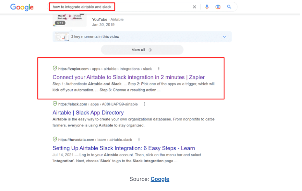This screenshot has height=191, width=302.
Task: Start voice search with the microphone icon
Action: point(207,7)
